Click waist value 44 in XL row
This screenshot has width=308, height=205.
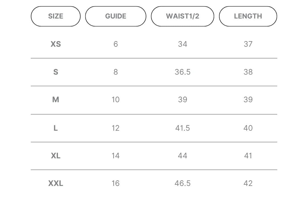[x=183, y=156]
